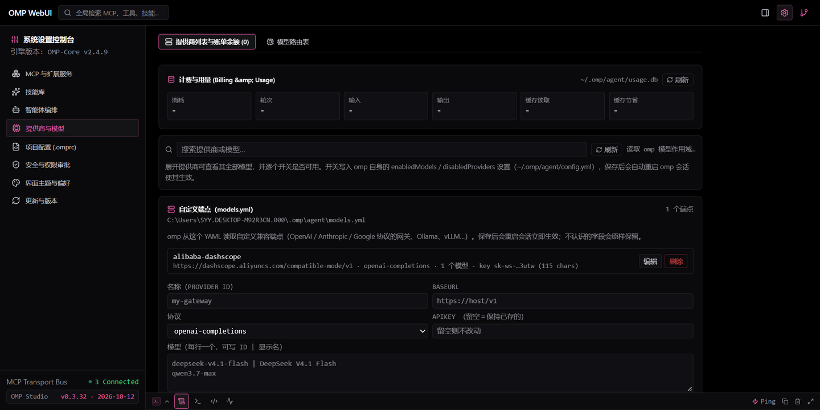Expand bottom panel to fullscreen
Screen dimensions: 820x410
810,401
